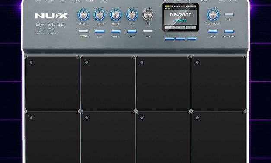This screenshot has height=163, width=271.
Task: Hit the second pad in the bottom row
Action: (108, 137)
